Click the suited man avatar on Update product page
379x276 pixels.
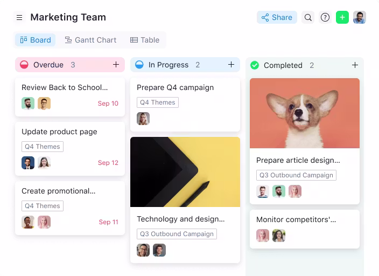[x=28, y=163]
